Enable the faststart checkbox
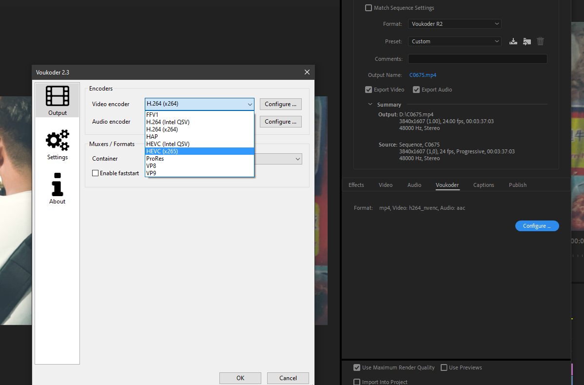This screenshot has height=385, width=584. (96, 173)
